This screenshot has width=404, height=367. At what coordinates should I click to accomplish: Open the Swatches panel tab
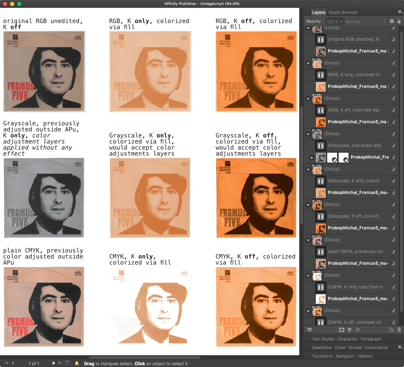(x=321, y=347)
